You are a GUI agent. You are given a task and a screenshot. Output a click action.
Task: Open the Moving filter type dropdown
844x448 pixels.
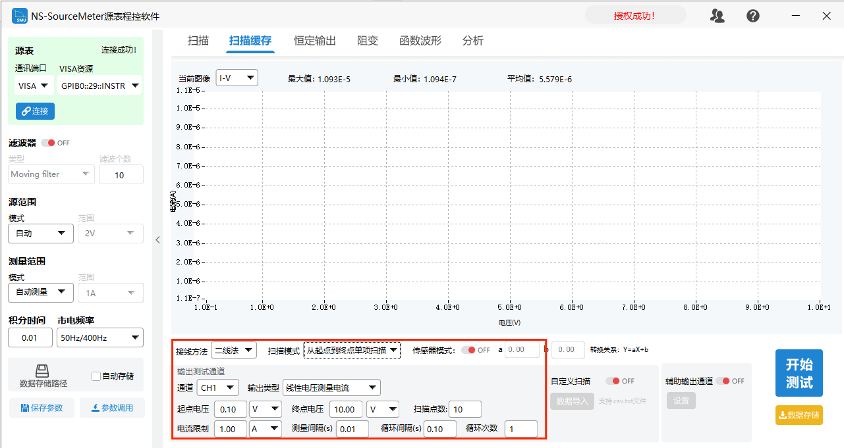(x=51, y=174)
